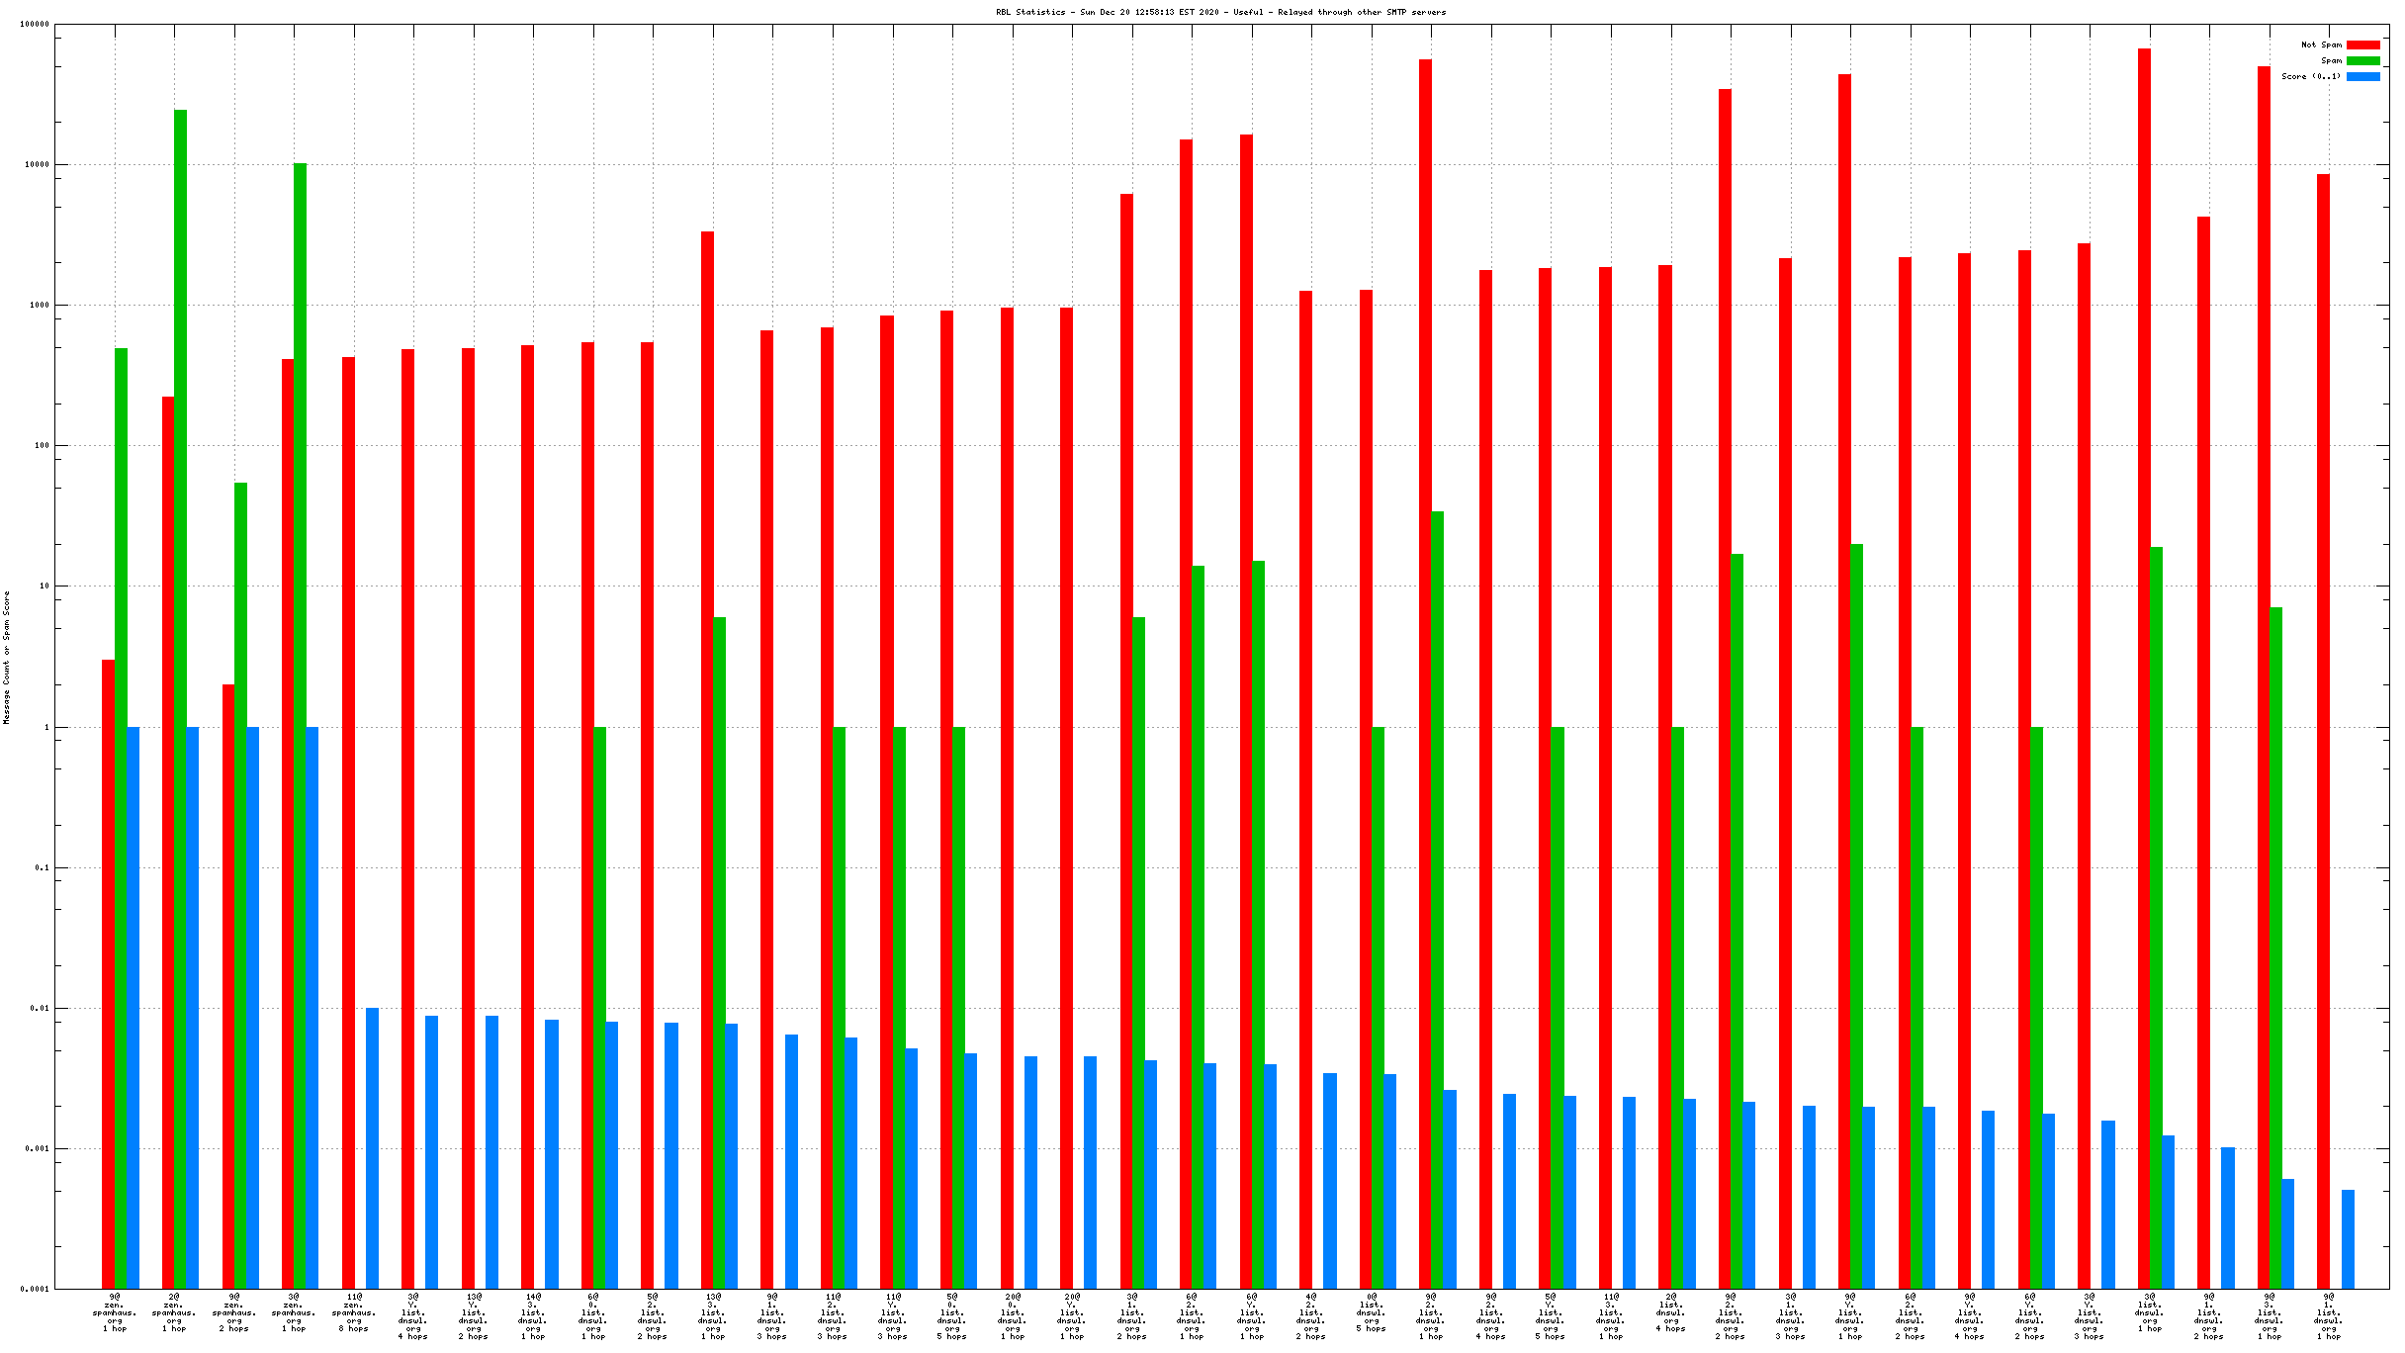Click the 0.0001 y-axis tick label
This screenshot has height=1353, width=2405.
coord(35,1289)
